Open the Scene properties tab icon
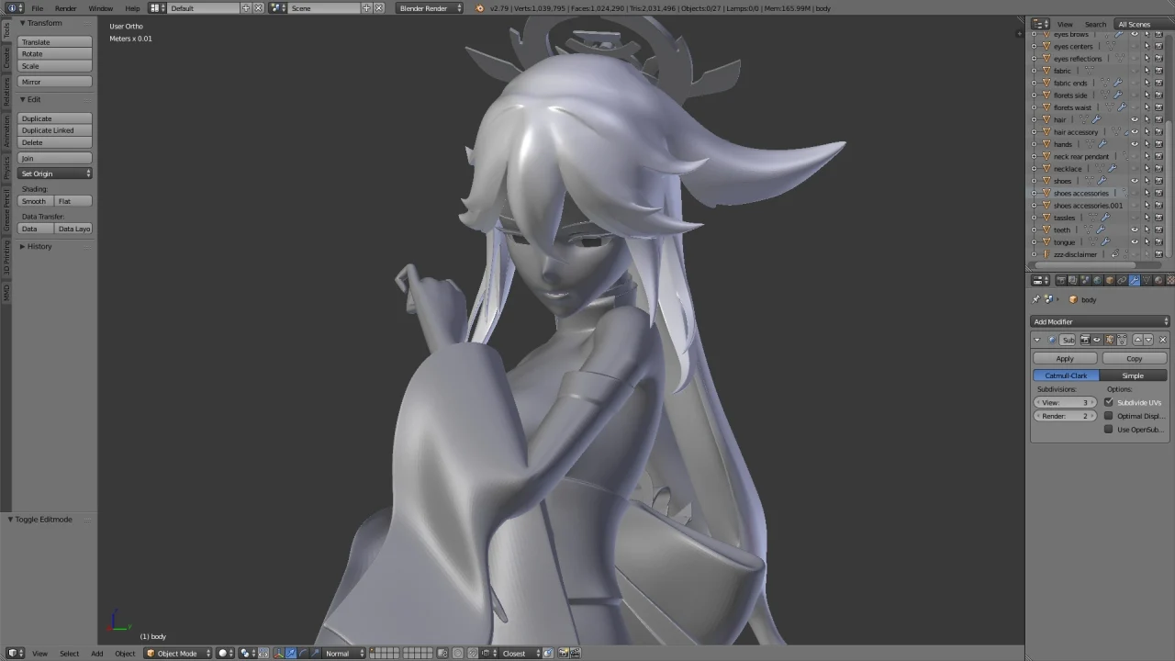Screen dimensions: 1175x661 (1085, 280)
